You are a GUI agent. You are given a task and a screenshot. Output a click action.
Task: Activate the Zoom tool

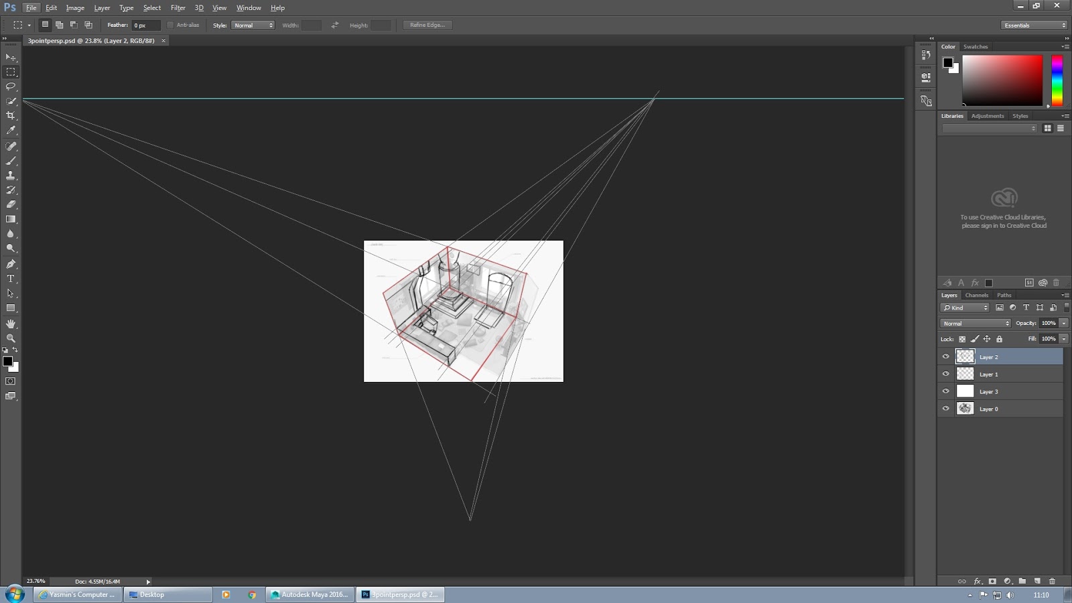point(11,338)
